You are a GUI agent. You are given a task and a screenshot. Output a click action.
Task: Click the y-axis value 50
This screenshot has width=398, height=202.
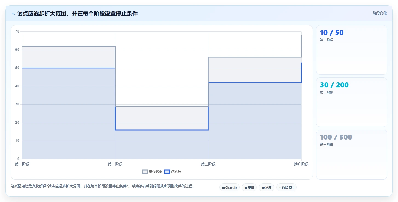pos(17,68)
